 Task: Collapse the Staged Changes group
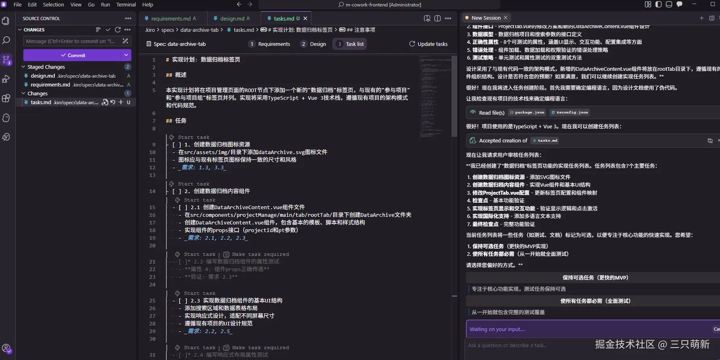pos(23,67)
